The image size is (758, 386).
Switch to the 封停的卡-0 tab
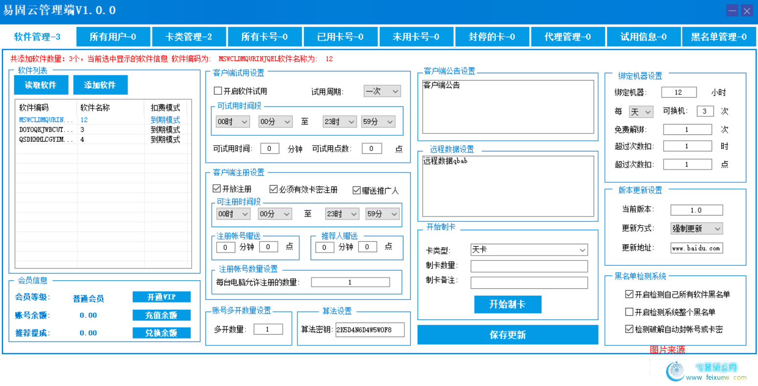(492, 37)
